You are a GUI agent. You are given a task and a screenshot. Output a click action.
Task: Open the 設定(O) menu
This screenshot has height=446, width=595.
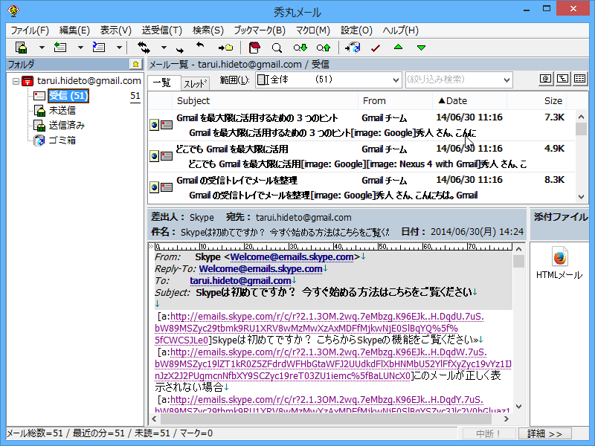click(x=356, y=30)
